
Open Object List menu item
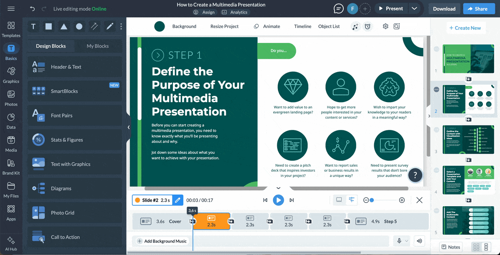coord(329,26)
